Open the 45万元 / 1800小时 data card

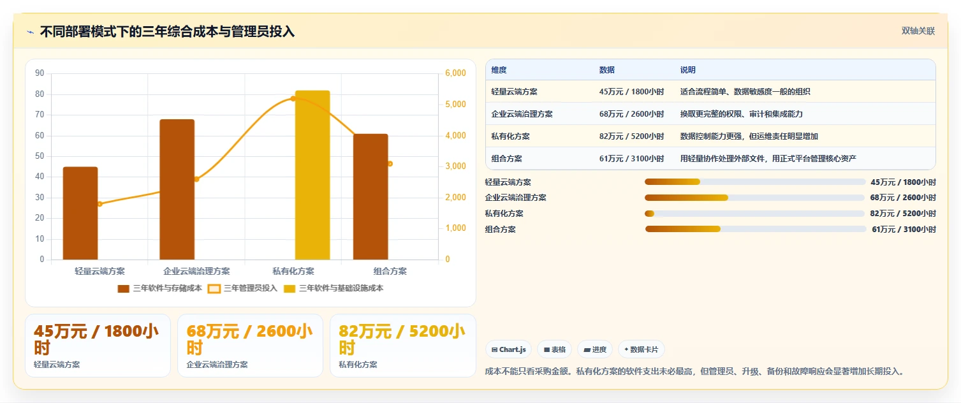click(98, 345)
